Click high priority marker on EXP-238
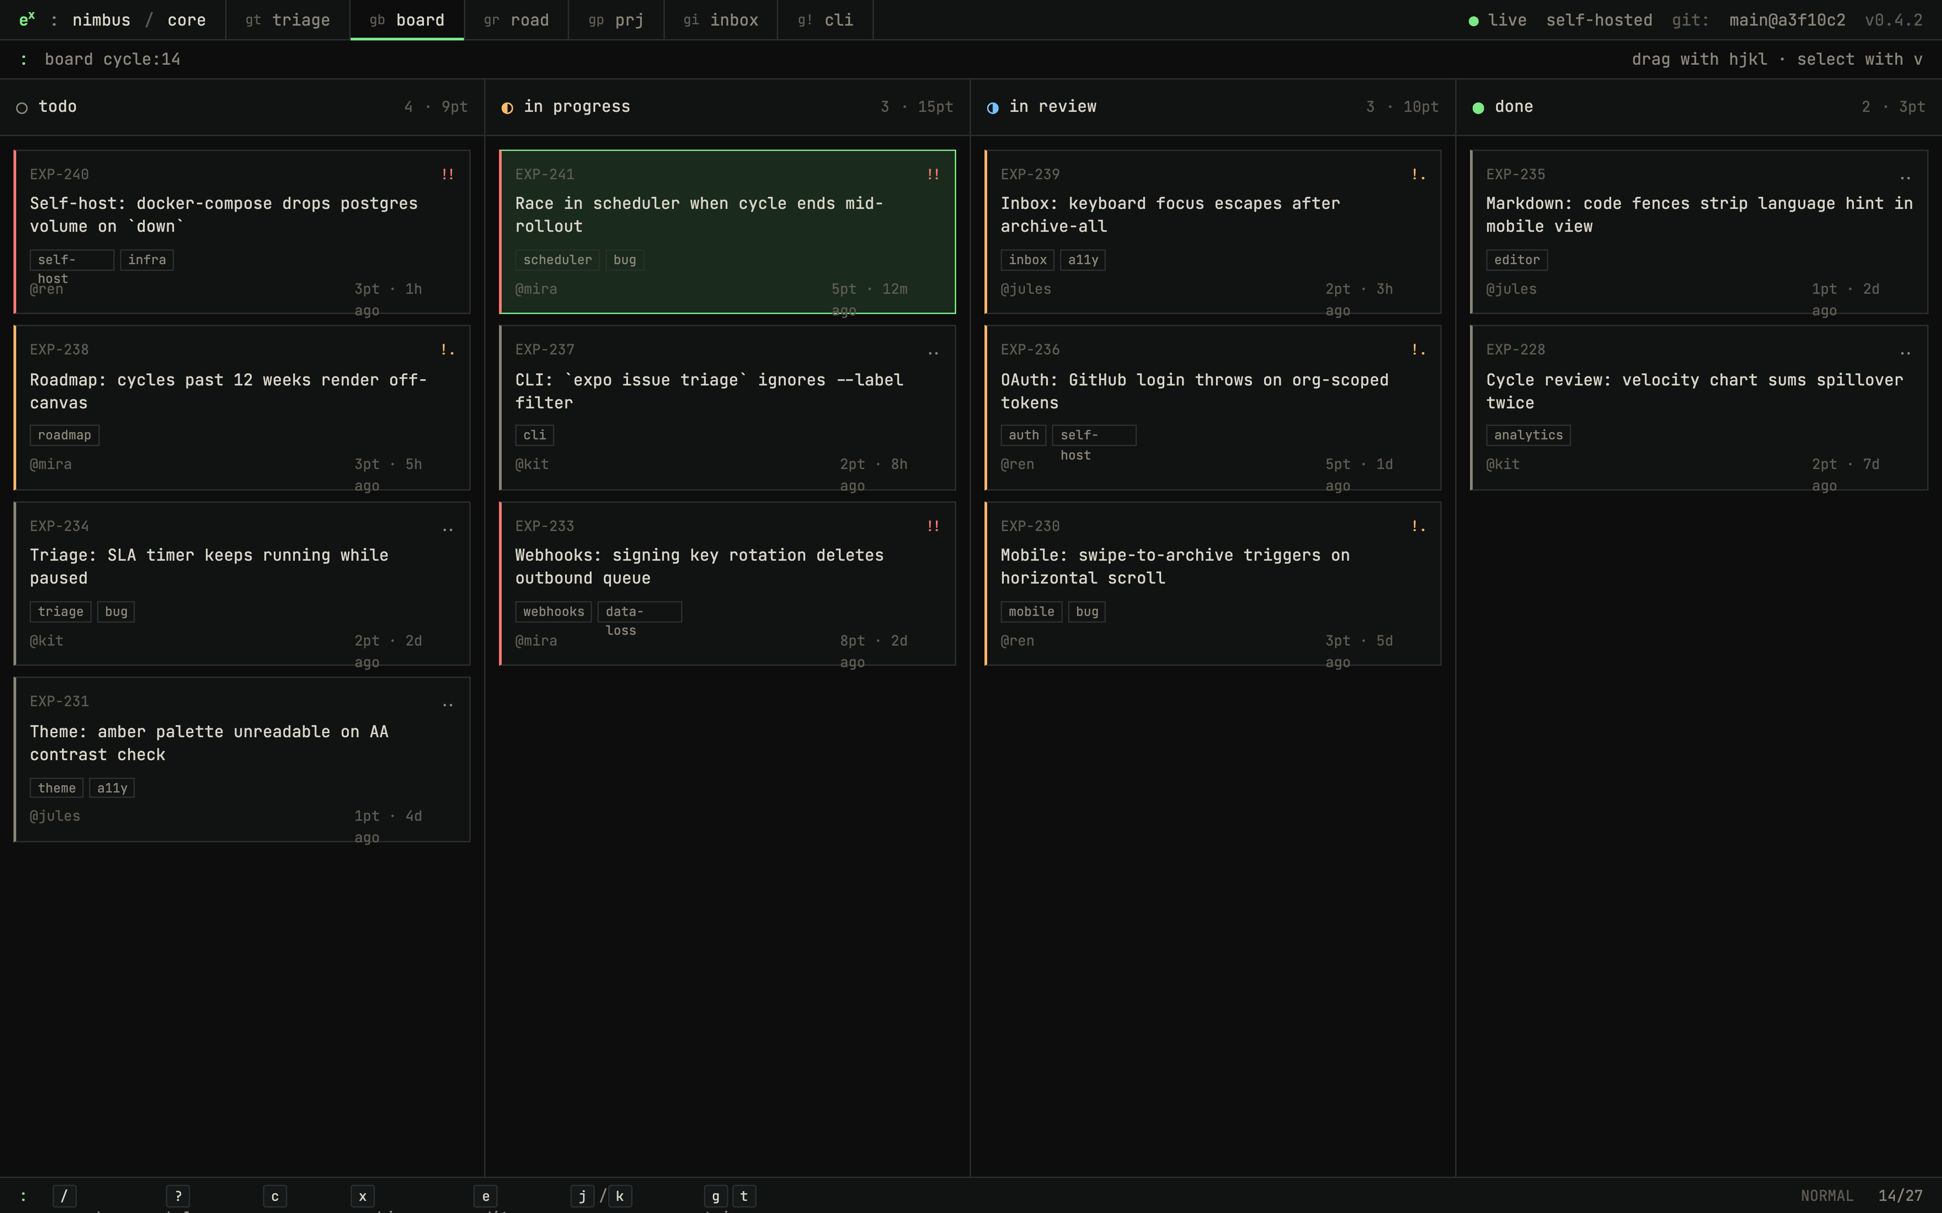Screen dimensions: 1942x1213 448,350
